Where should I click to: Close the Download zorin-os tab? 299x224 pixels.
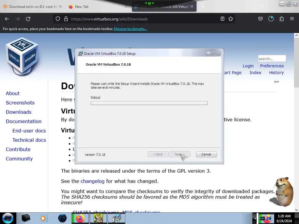click(x=60, y=6)
